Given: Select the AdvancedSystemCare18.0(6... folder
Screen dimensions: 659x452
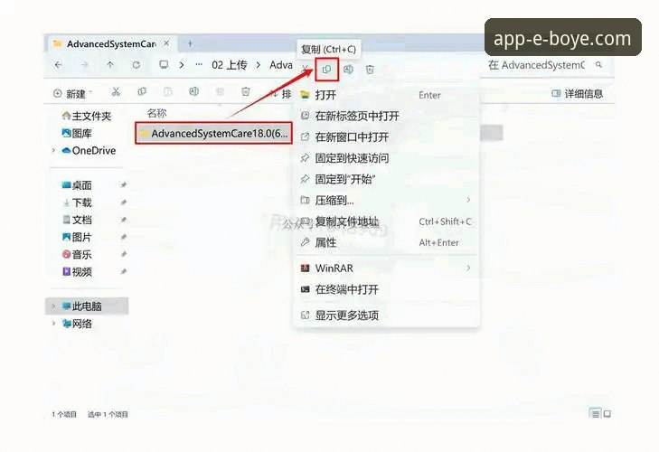Looking at the screenshot, I should [213, 133].
